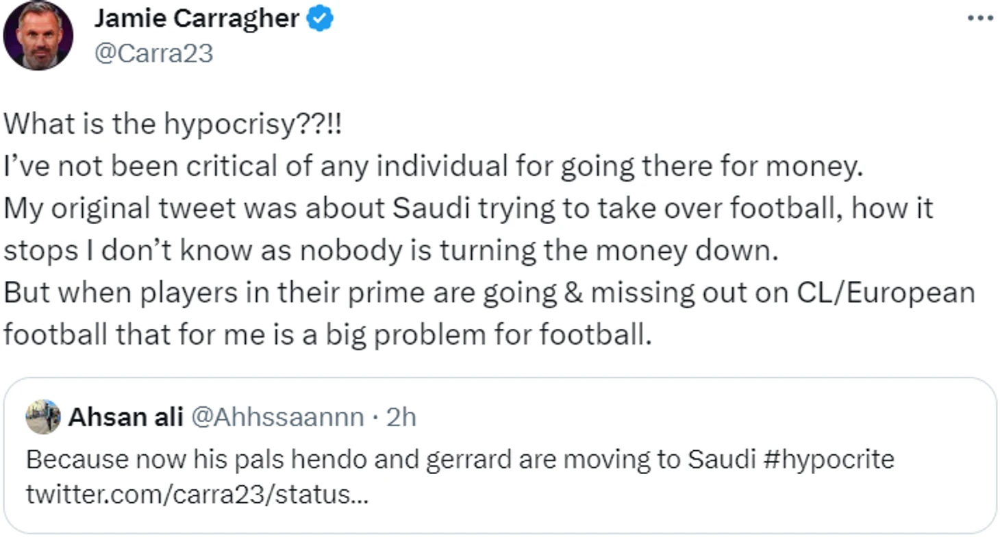The width and height of the screenshot is (1000, 544).
Task: Visit the @Carra23 handle
Action: [153, 53]
